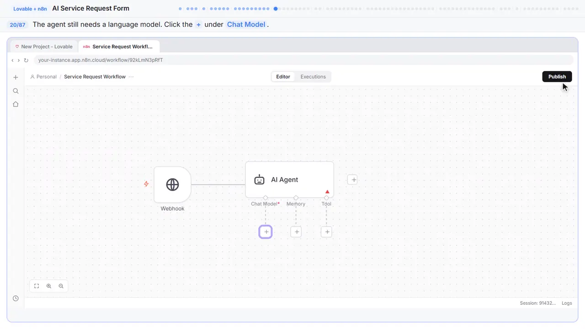Click the Service Request Workflow title
This screenshot has width=585, height=329.
point(95,77)
